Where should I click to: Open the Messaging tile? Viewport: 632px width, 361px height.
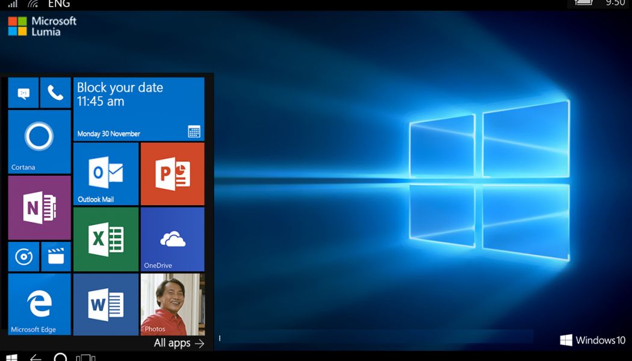23,93
